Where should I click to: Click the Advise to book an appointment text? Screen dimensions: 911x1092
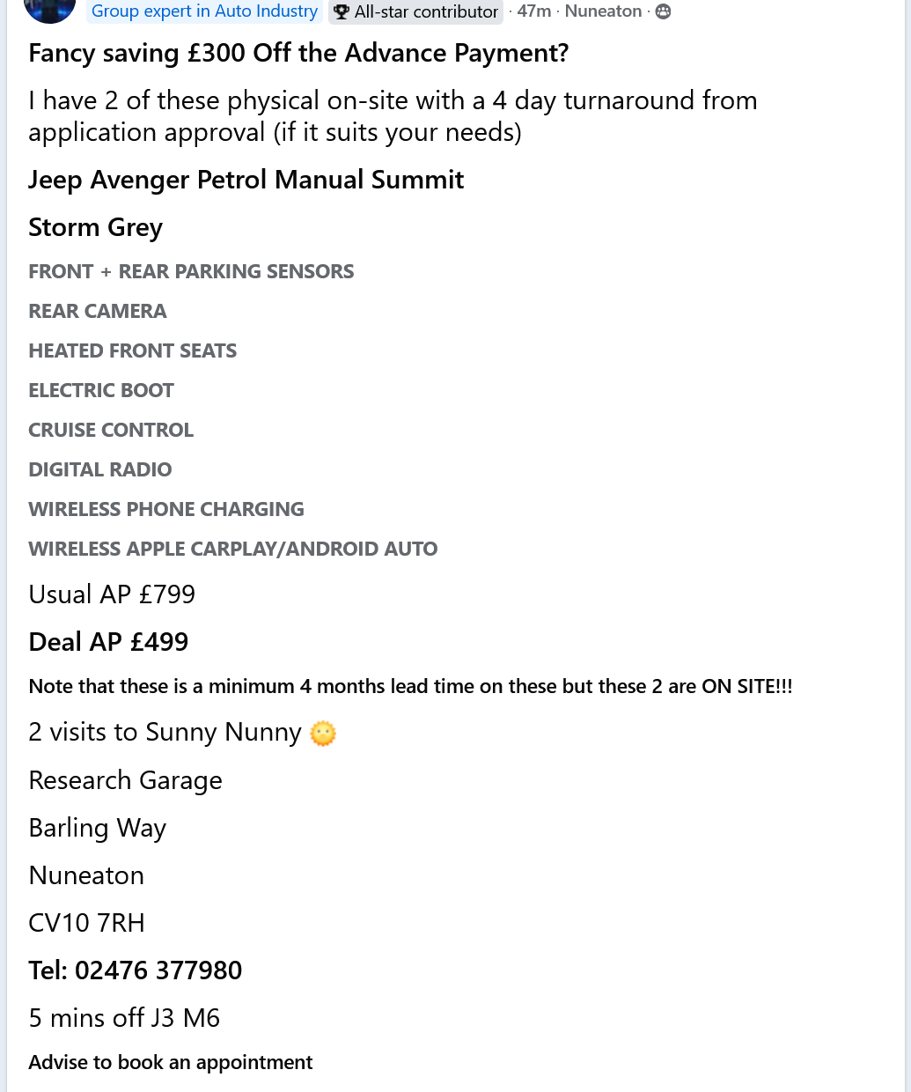point(170,1062)
